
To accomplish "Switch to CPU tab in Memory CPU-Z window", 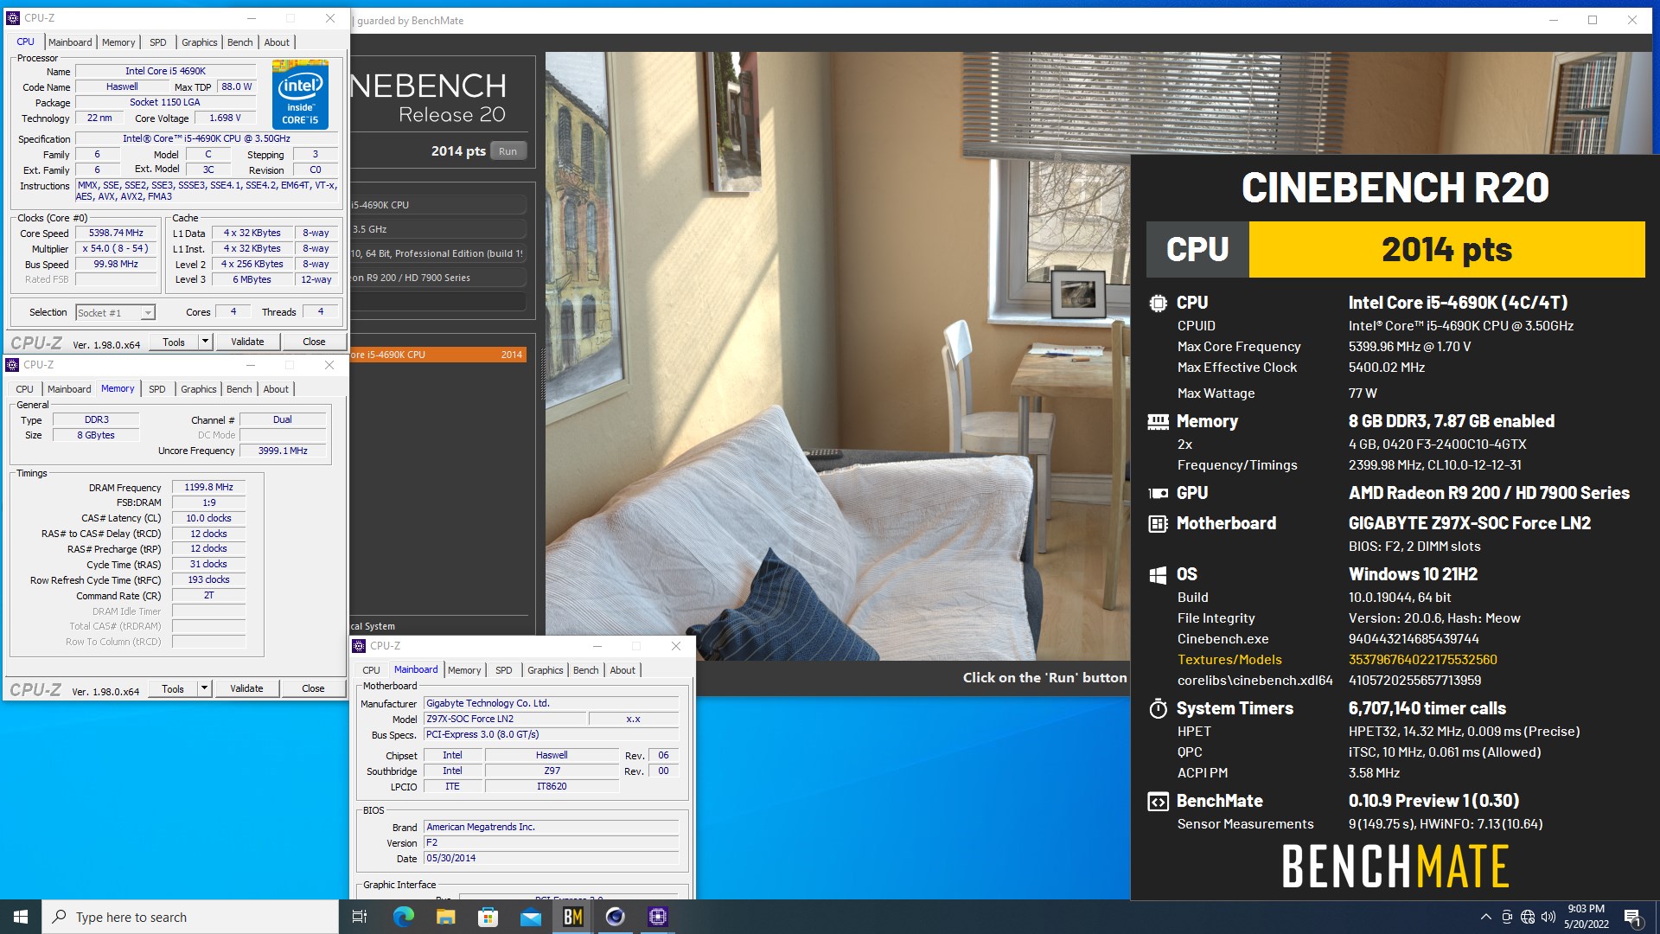I will pos(24,389).
